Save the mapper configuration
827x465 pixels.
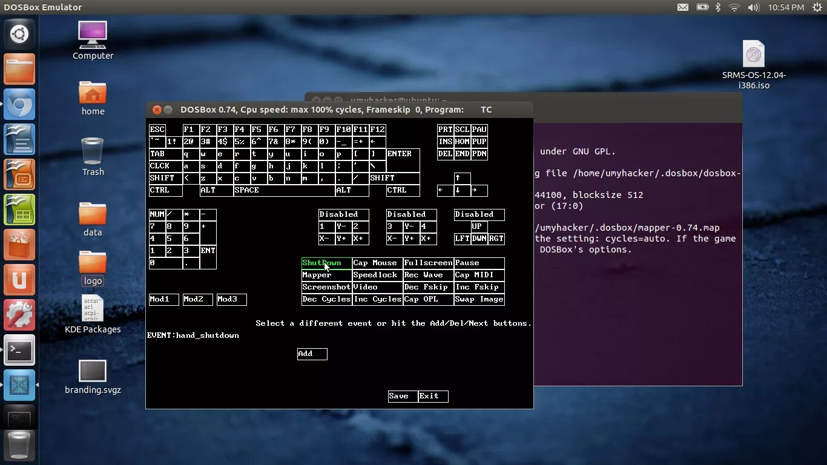[x=403, y=396]
